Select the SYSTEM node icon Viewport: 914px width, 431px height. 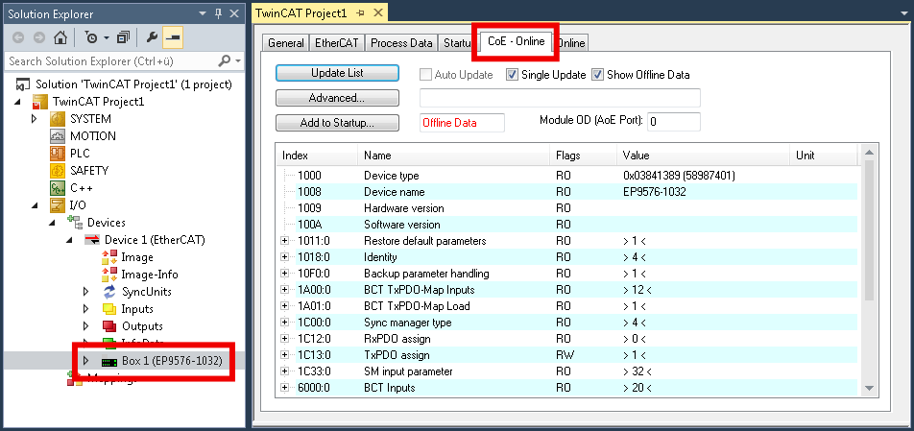pos(58,119)
